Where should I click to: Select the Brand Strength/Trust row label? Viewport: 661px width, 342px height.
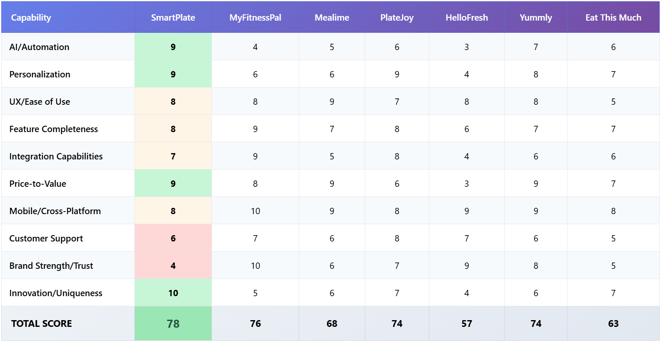click(51, 266)
